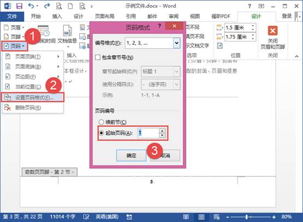
Task: Choose Format Page Numbers menu item
Action: coord(33,97)
